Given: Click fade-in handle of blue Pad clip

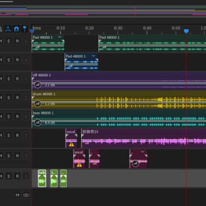Looking at the screenshot, I should (66, 60).
